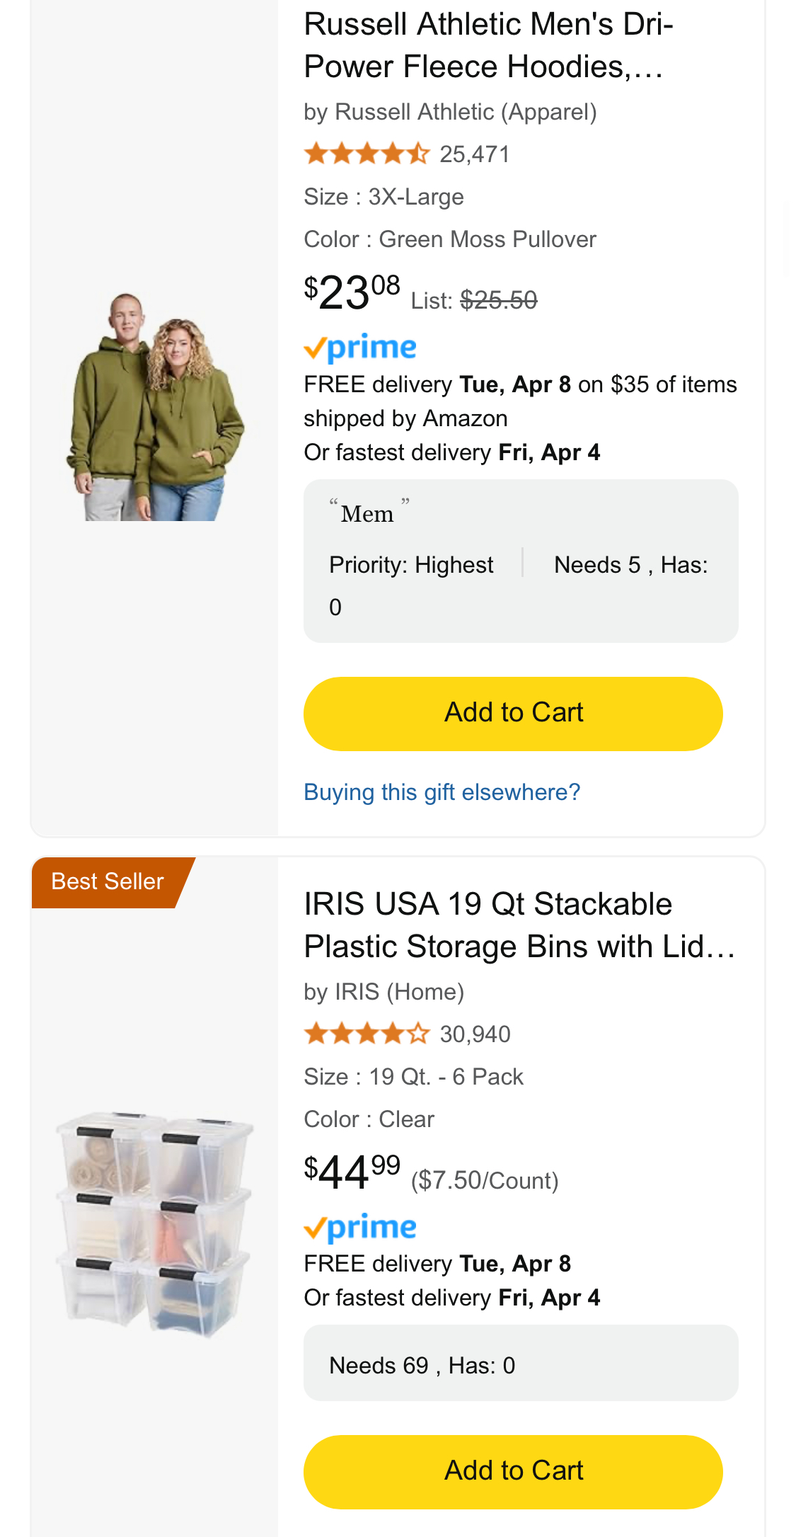Click the Best Seller badge
796x1537 pixels.
point(110,882)
